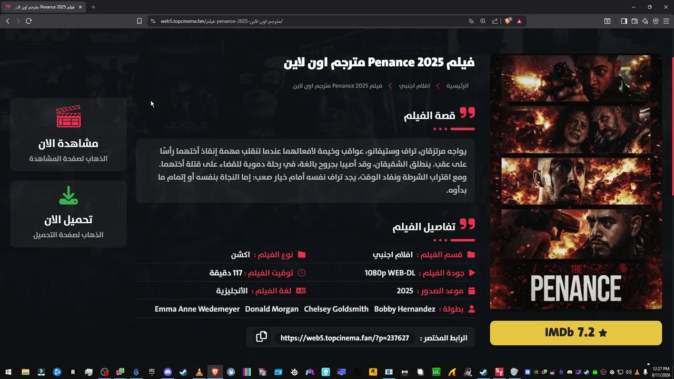Click the microphone icon in system tray
Screen dimensions: 674x379
pyautogui.click(x=646, y=372)
